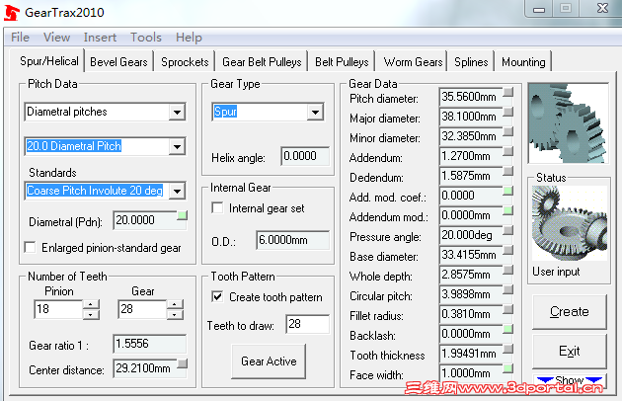622x401 pixels.
Task: Uncheck Create tooth pattern checkbox
Action: (x=217, y=296)
